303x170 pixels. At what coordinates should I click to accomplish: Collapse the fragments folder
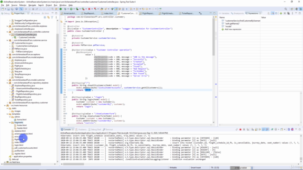pos(10,122)
